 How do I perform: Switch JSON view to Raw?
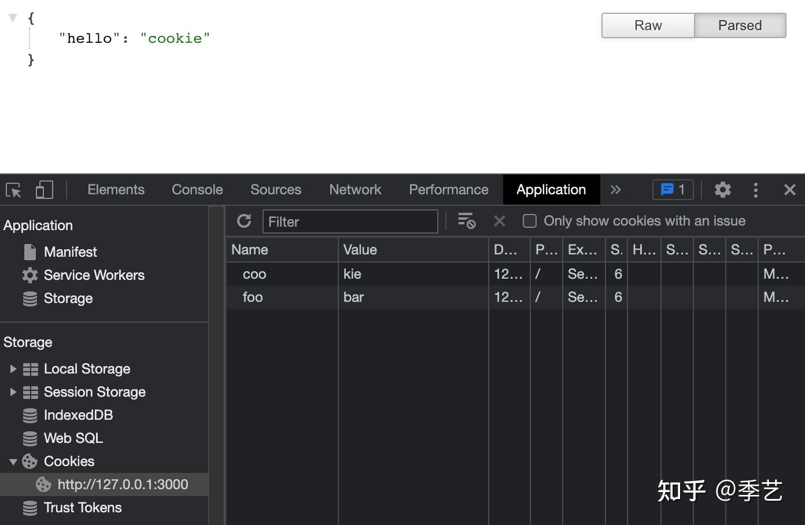coord(648,25)
